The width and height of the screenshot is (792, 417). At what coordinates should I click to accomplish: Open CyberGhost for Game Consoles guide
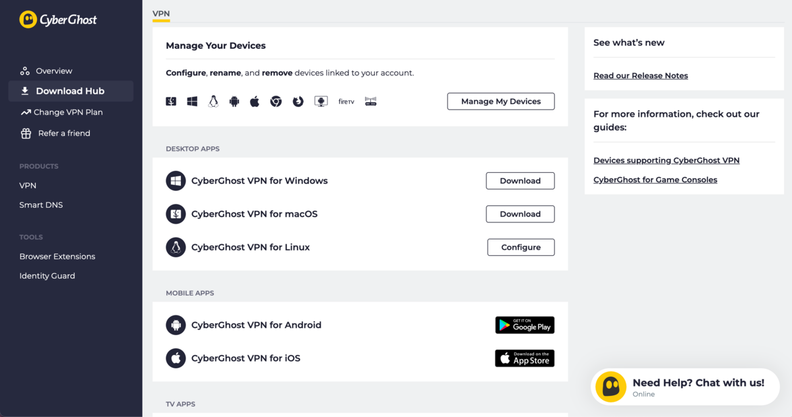pyautogui.click(x=655, y=179)
